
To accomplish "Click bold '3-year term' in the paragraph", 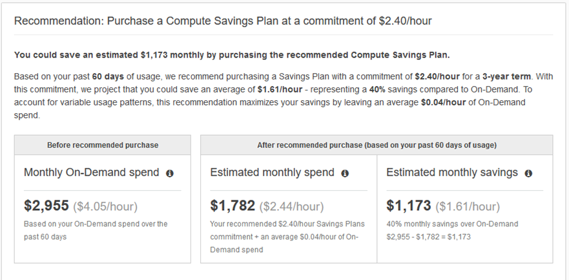I will [506, 76].
